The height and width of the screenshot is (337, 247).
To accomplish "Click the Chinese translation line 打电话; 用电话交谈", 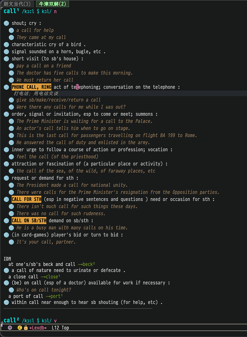I will (x=36, y=93).
